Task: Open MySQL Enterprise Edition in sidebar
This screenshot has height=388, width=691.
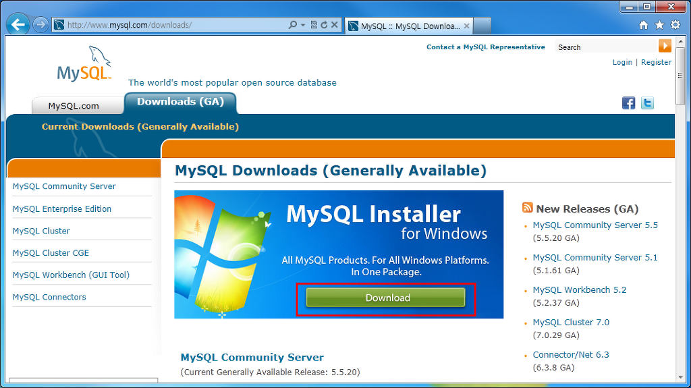Action: pyautogui.click(x=61, y=209)
